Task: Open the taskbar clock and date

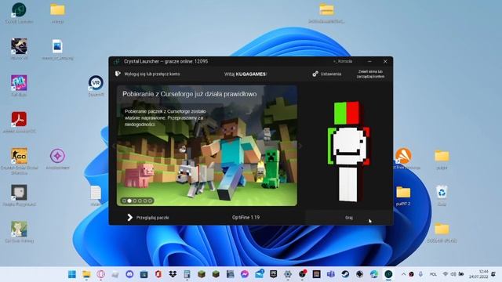Action: click(478, 274)
